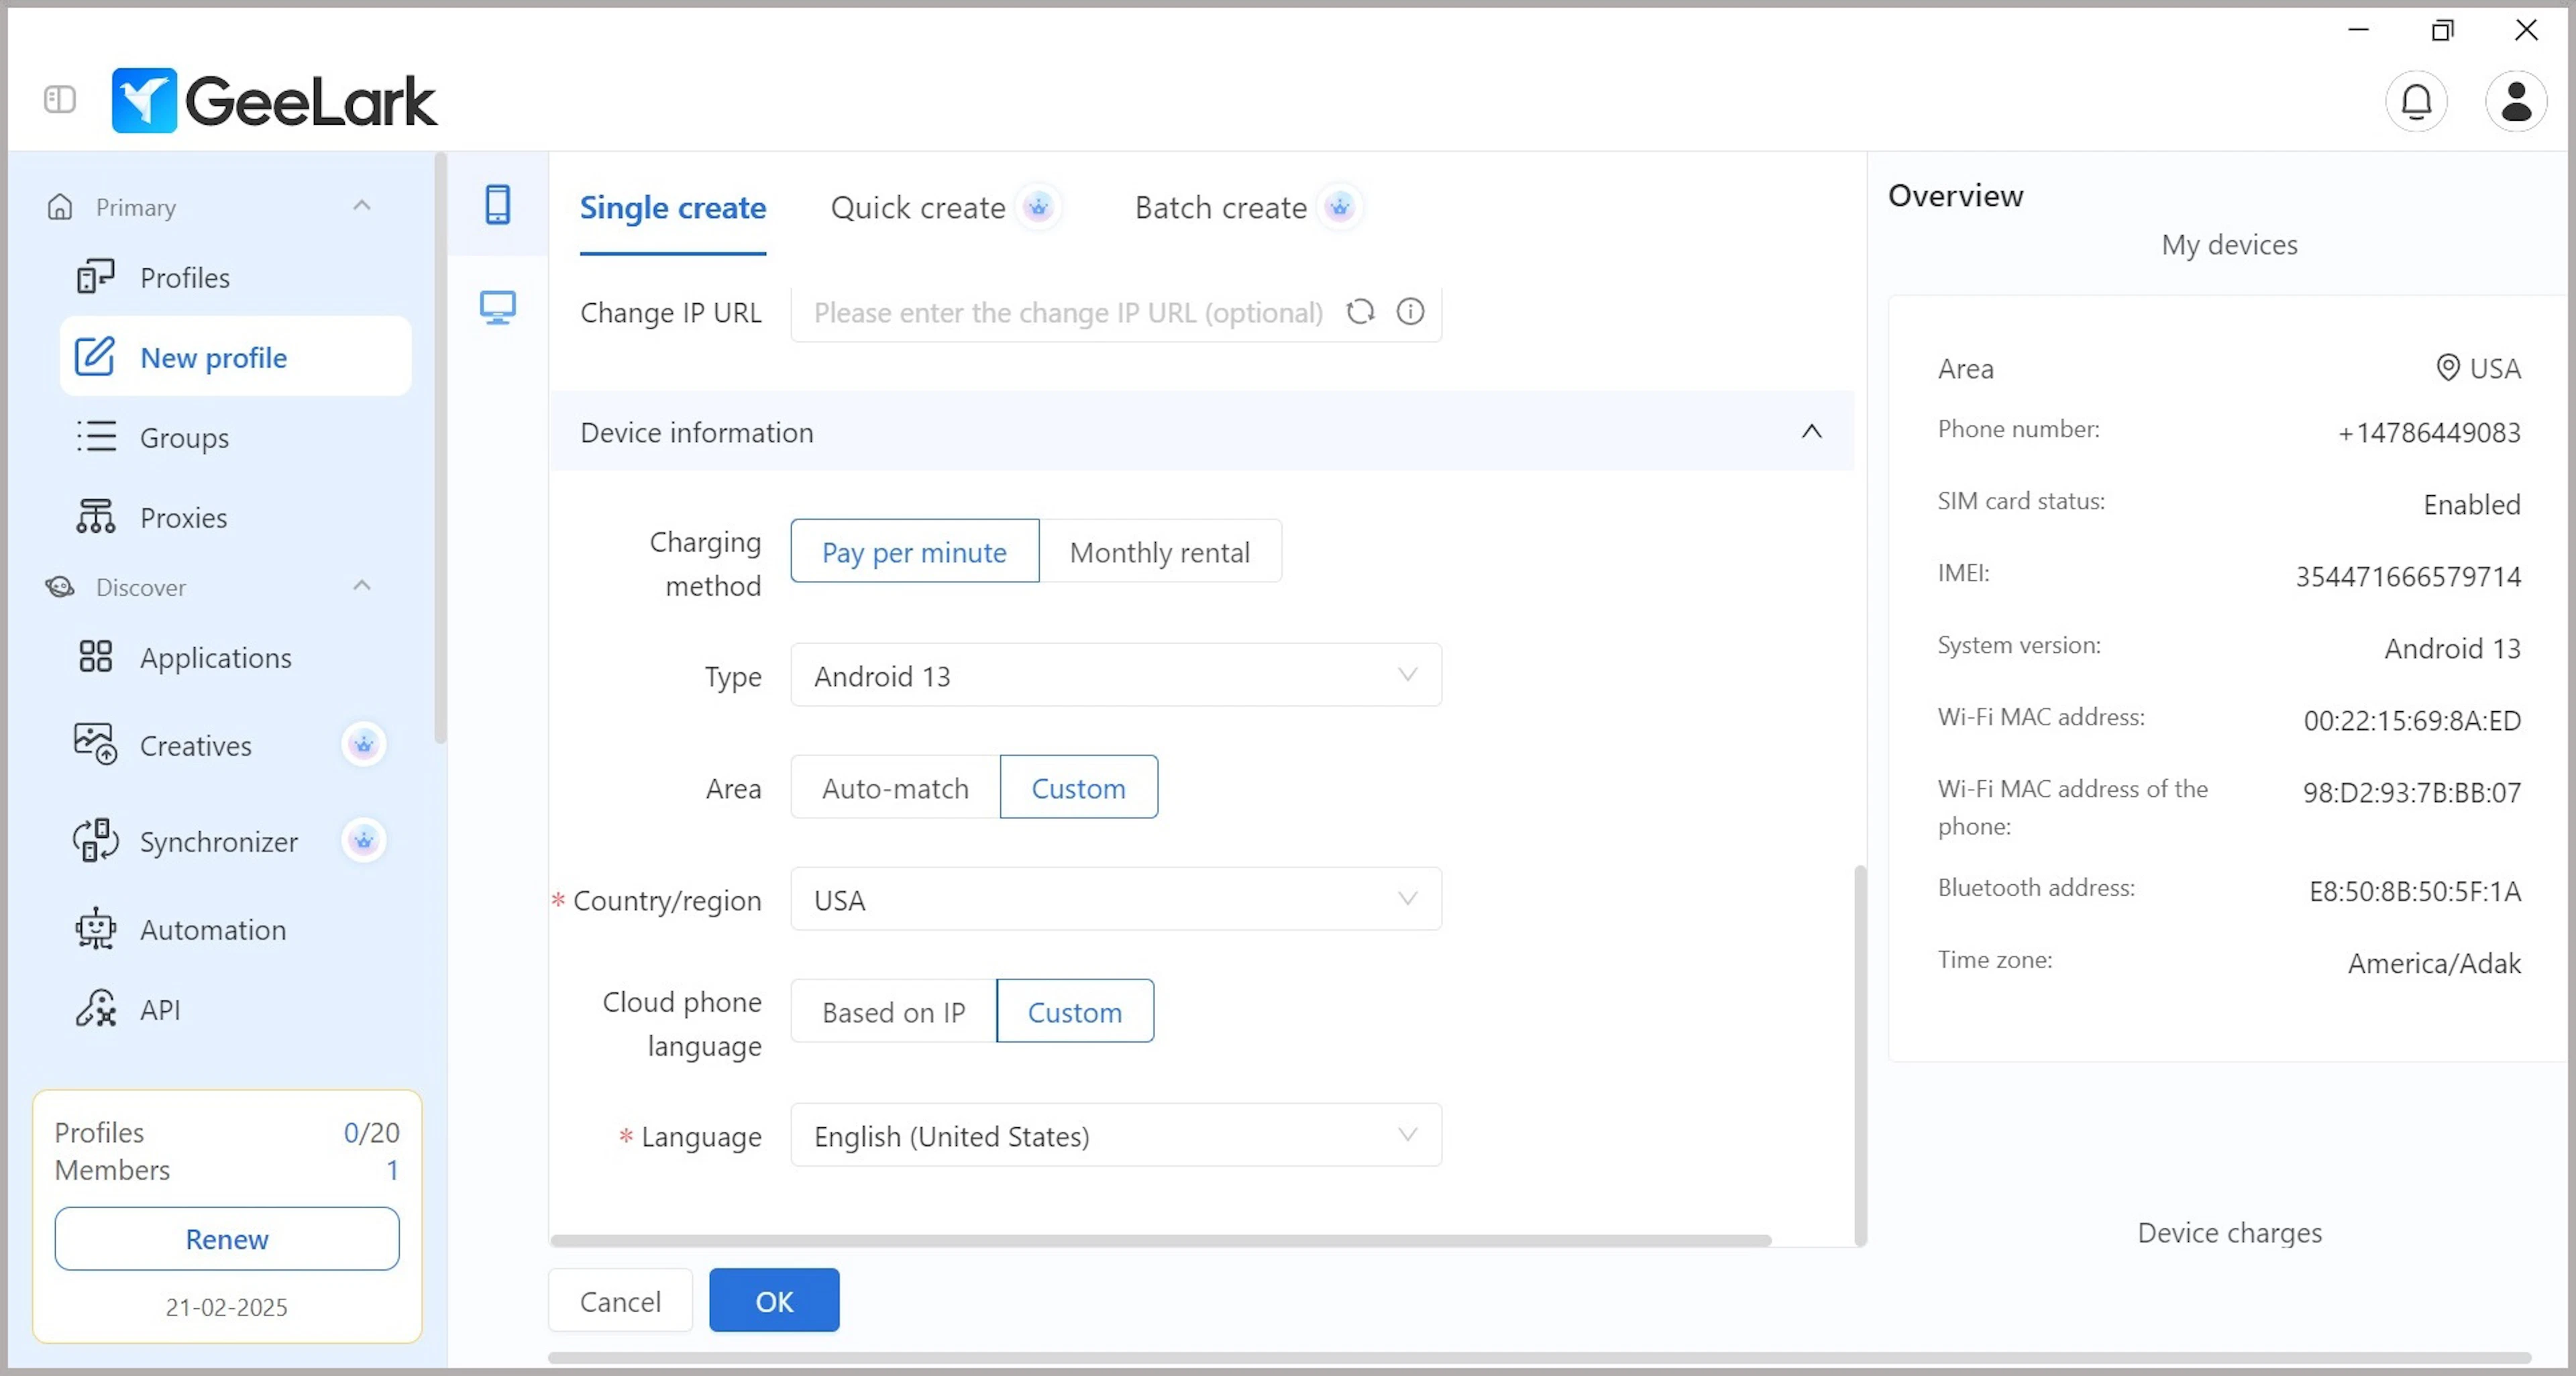The width and height of the screenshot is (2576, 1376).
Task: Click the form's vertical scrollbar
Action: pyautogui.click(x=1860, y=1055)
